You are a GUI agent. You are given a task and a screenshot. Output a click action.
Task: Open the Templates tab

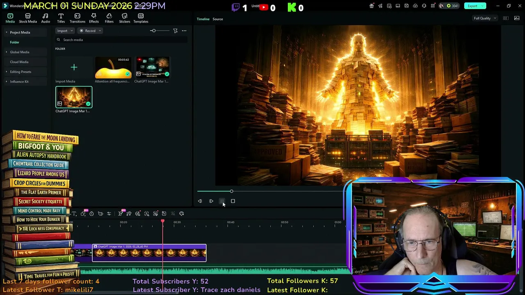click(141, 18)
